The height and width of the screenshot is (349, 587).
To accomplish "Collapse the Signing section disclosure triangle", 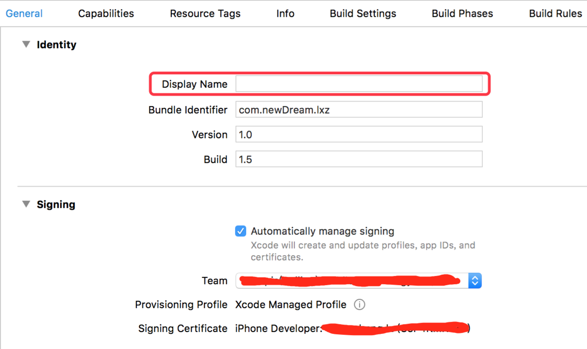I will tap(26, 204).
